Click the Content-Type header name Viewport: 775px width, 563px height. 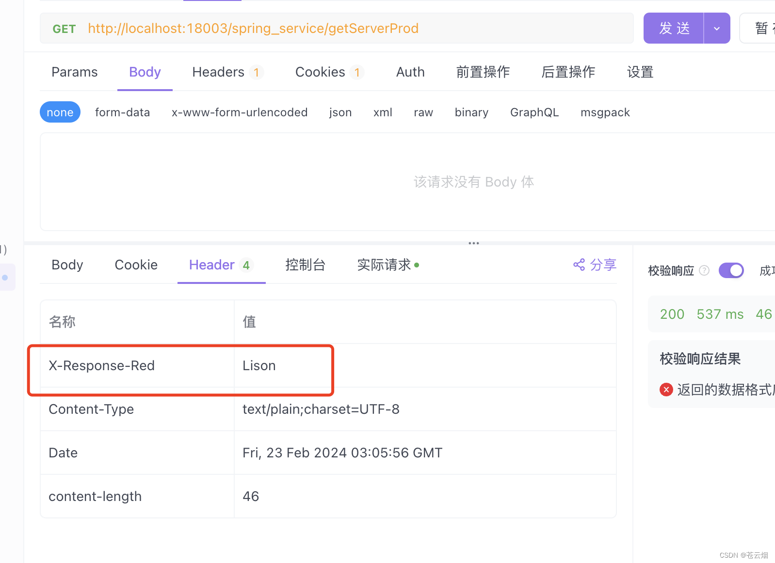[91, 409]
